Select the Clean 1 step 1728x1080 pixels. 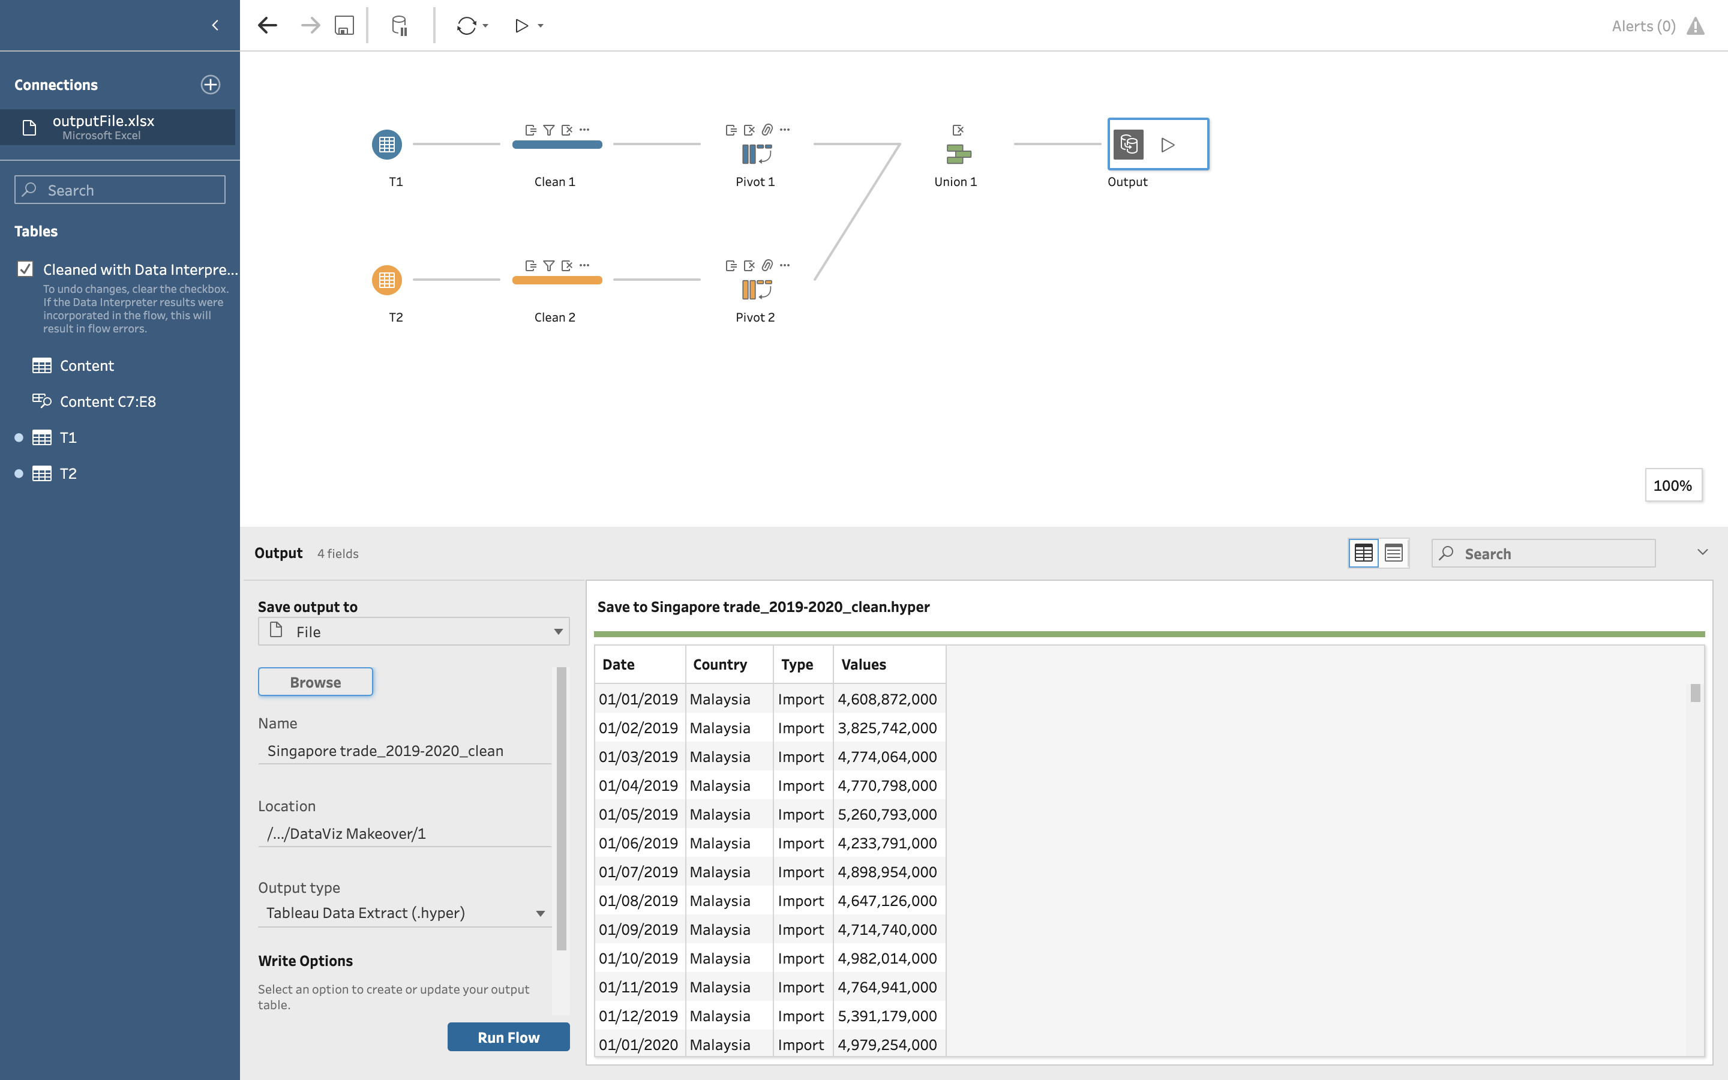(557, 144)
